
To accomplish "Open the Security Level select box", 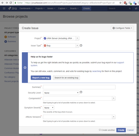I will (x=61, y=93).
